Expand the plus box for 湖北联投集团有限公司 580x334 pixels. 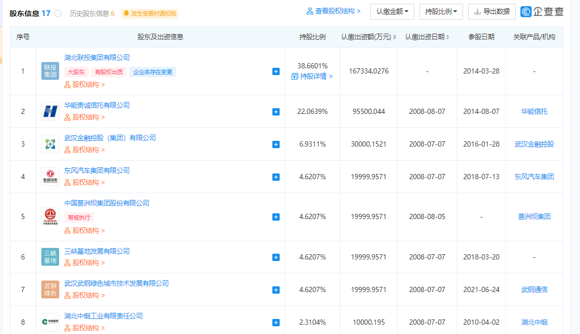(x=276, y=71)
